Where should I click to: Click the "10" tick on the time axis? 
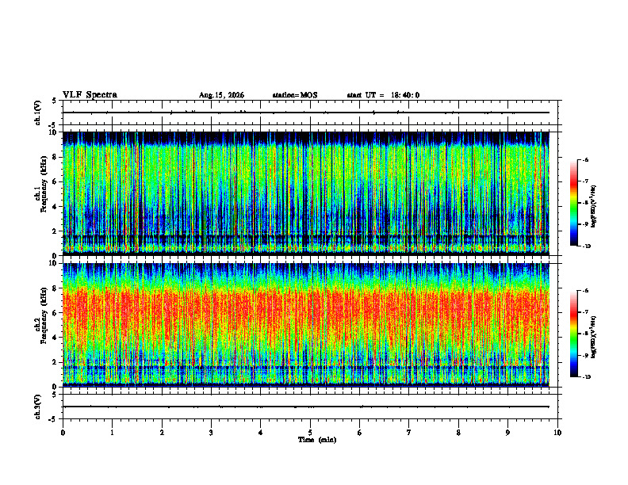pos(557,433)
